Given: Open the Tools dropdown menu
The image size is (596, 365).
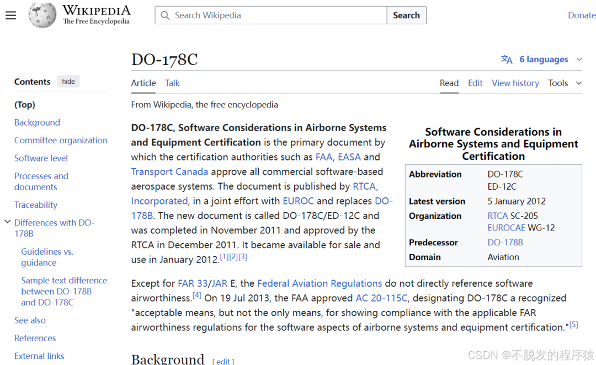Looking at the screenshot, I should (x=565, y=83).
